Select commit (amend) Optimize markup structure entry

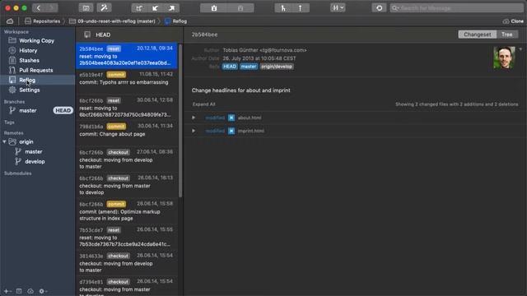click(x=126, y=210)
